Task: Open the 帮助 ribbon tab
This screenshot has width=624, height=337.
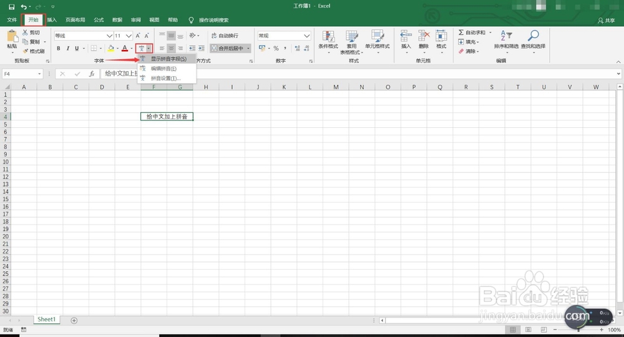Action: [x=173, y=20]
